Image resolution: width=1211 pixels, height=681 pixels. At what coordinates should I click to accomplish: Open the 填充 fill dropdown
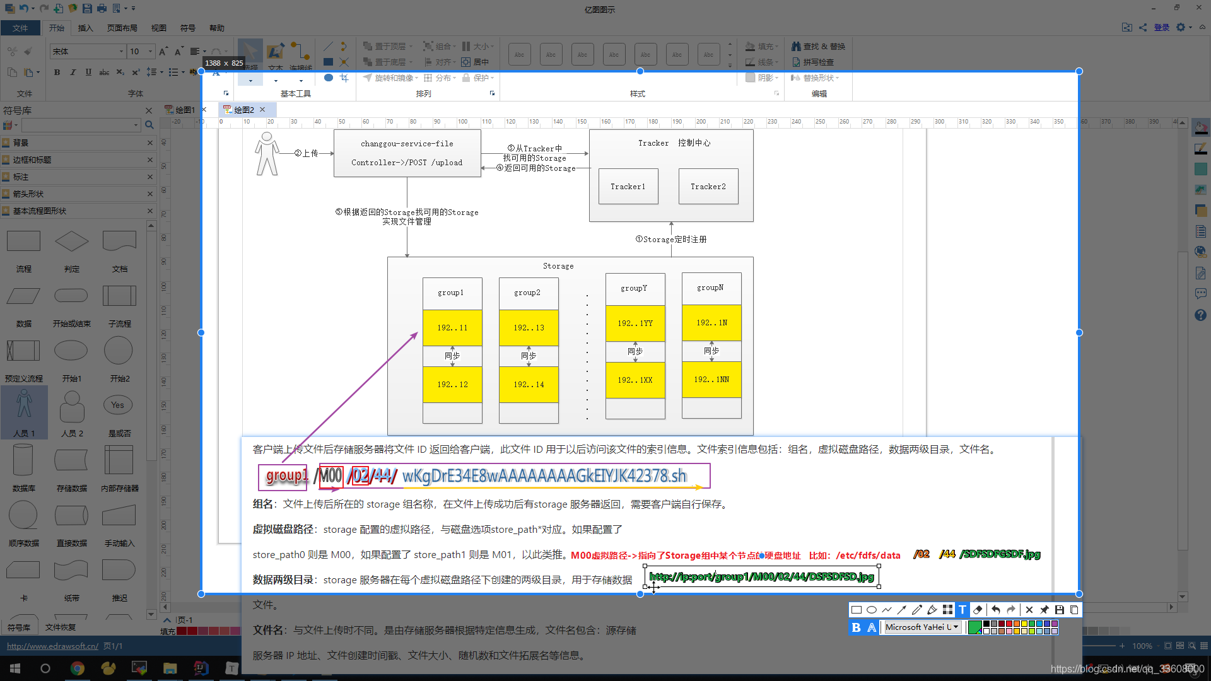click(x=762, y=46)
